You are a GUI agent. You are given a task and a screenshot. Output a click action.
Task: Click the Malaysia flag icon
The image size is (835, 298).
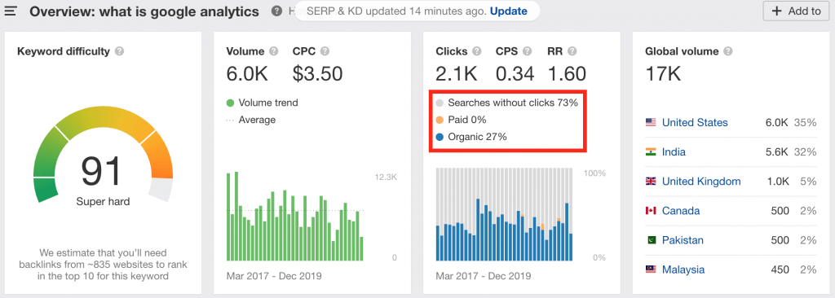[x=651, y=270]
